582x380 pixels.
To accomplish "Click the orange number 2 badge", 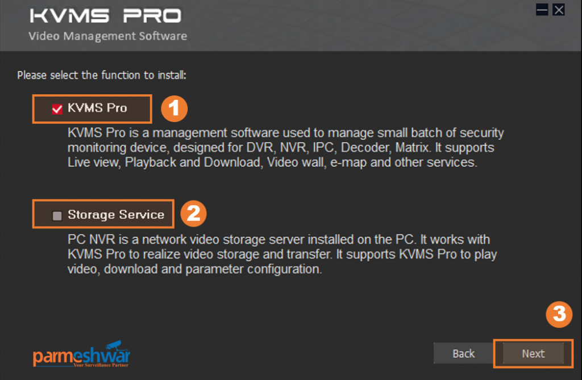I will (x=193, y=214).
